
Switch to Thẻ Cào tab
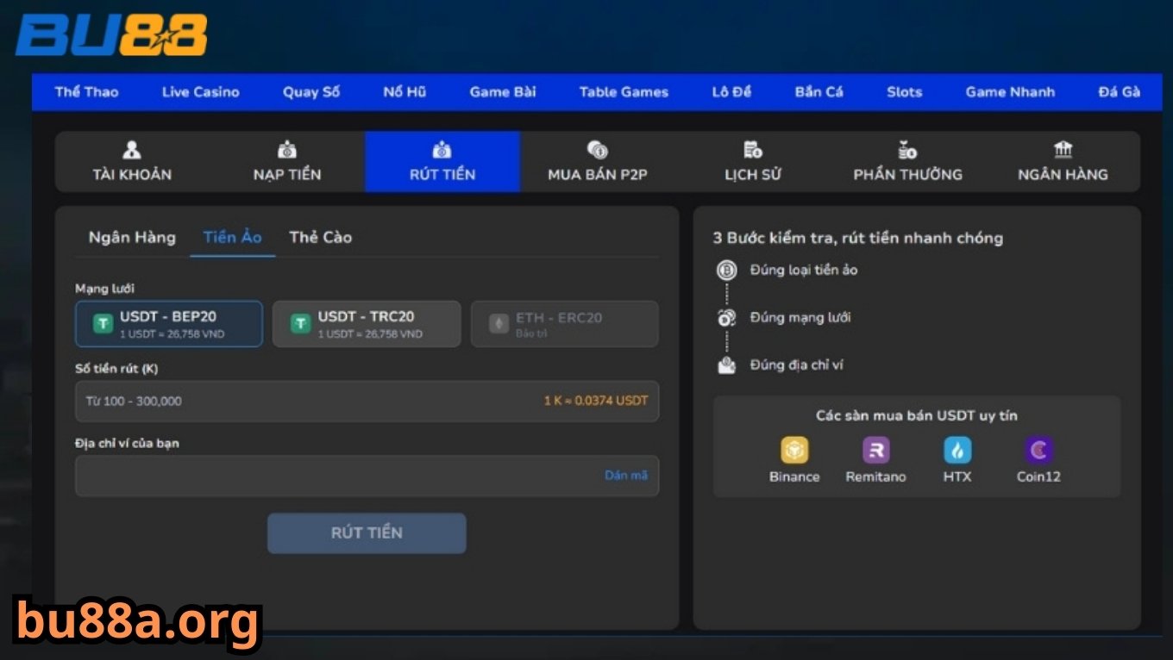320,237
